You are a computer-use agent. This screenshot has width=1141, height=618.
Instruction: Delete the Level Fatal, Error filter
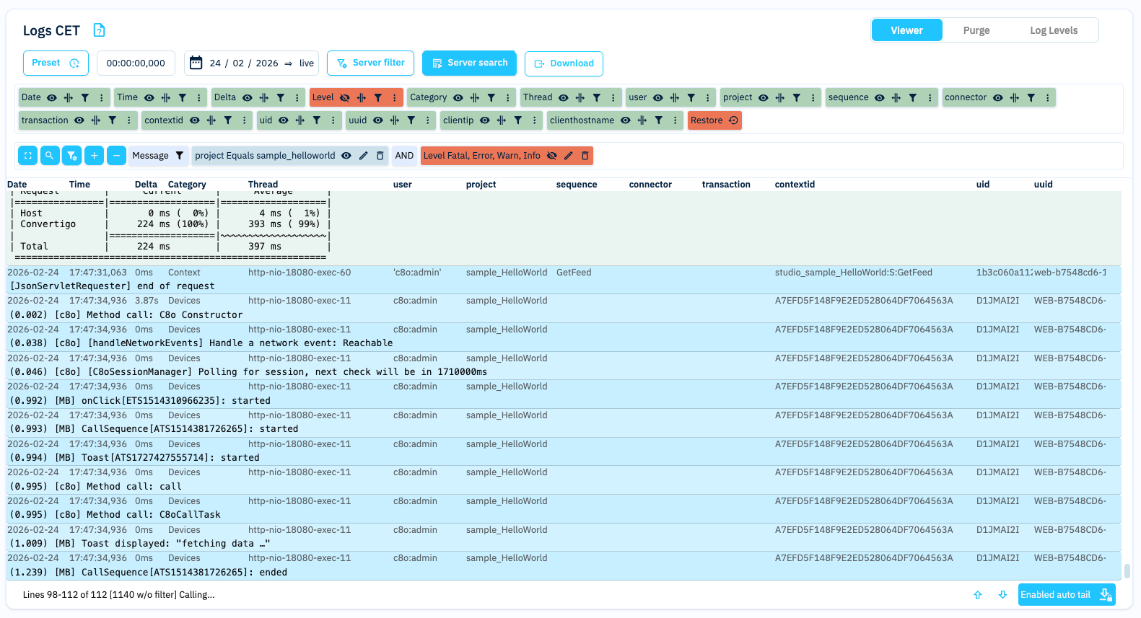[585, 156]
